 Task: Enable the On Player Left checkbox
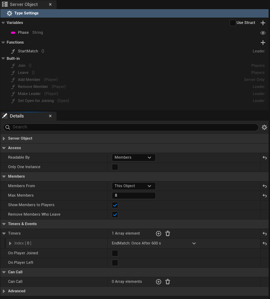pyautogui.click(x=115, y=263)
